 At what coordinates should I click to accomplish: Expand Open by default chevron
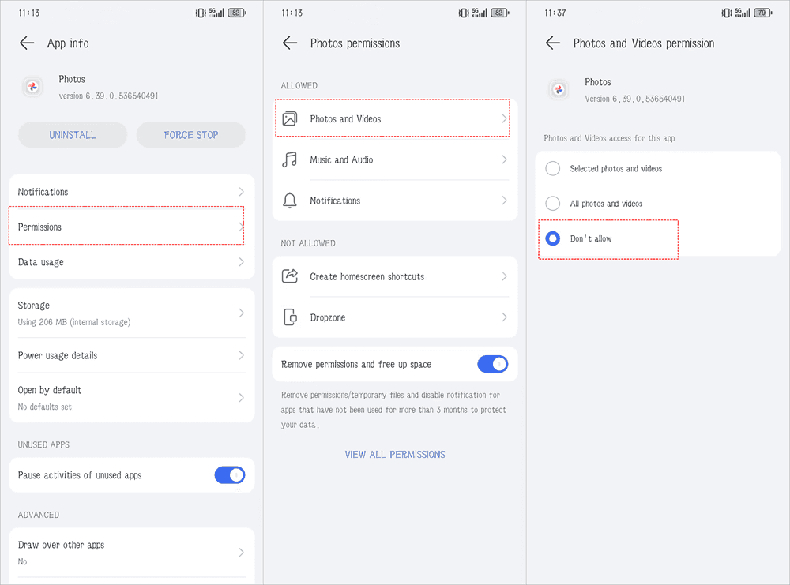coord(241,398)
